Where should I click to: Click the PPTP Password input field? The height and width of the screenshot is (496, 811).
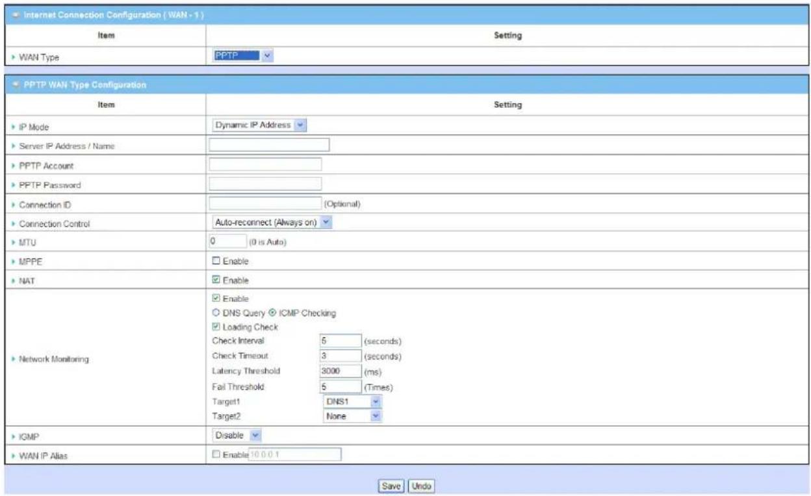(x=265, y=184)
